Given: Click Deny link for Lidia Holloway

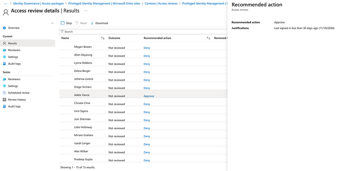Looking at the screenshot, I should click(147, 128).
